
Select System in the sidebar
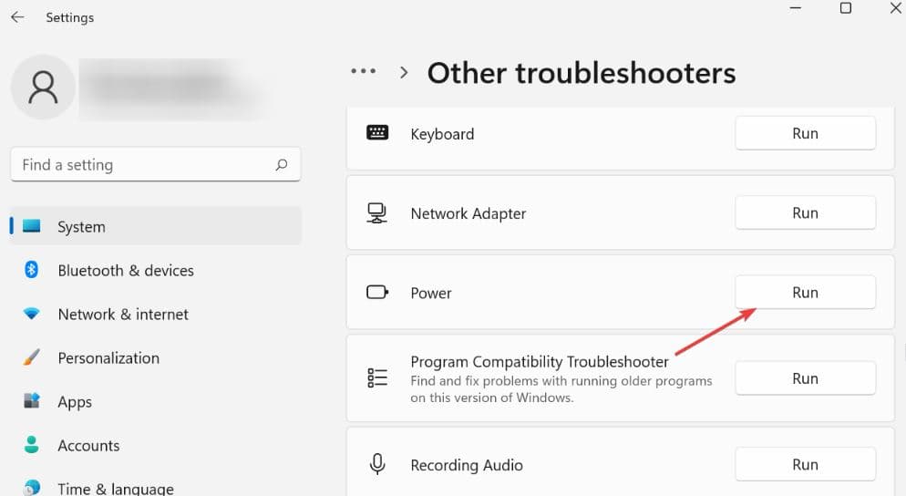pos(156,226)
